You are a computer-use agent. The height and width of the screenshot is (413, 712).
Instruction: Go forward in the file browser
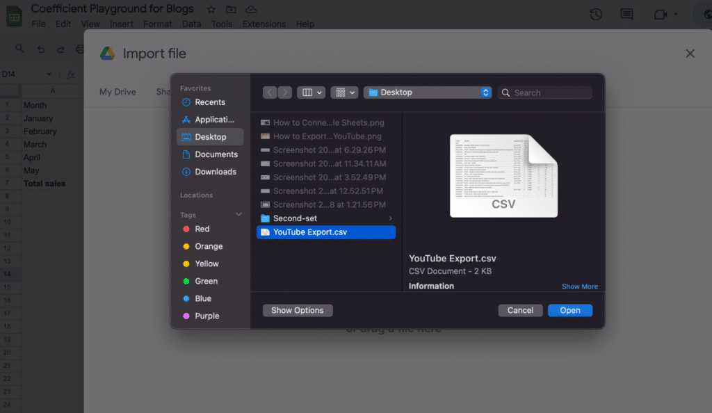tap(284, 92)
